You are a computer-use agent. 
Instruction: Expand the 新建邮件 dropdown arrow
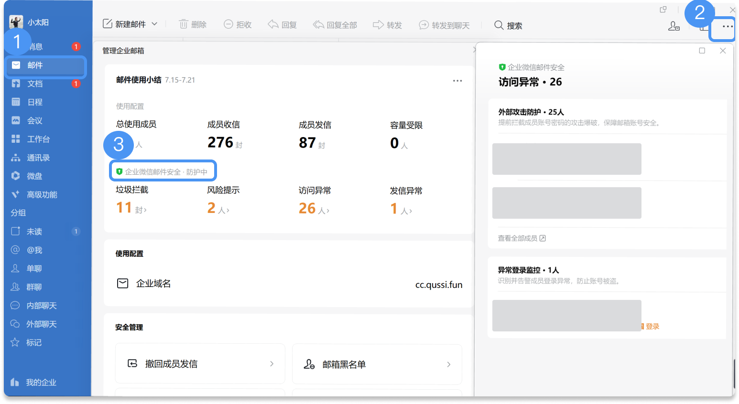[154, 24]
